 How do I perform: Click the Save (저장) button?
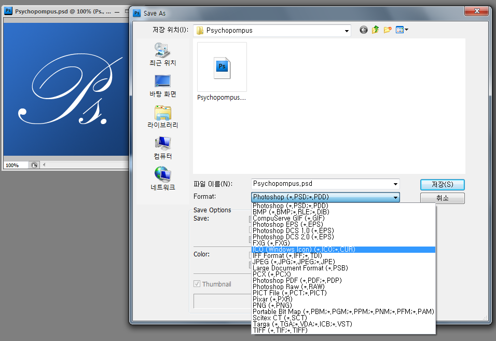tap(442, 184)
